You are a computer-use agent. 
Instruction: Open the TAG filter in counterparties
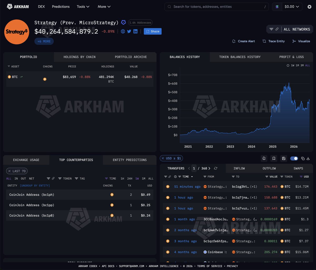80,179
